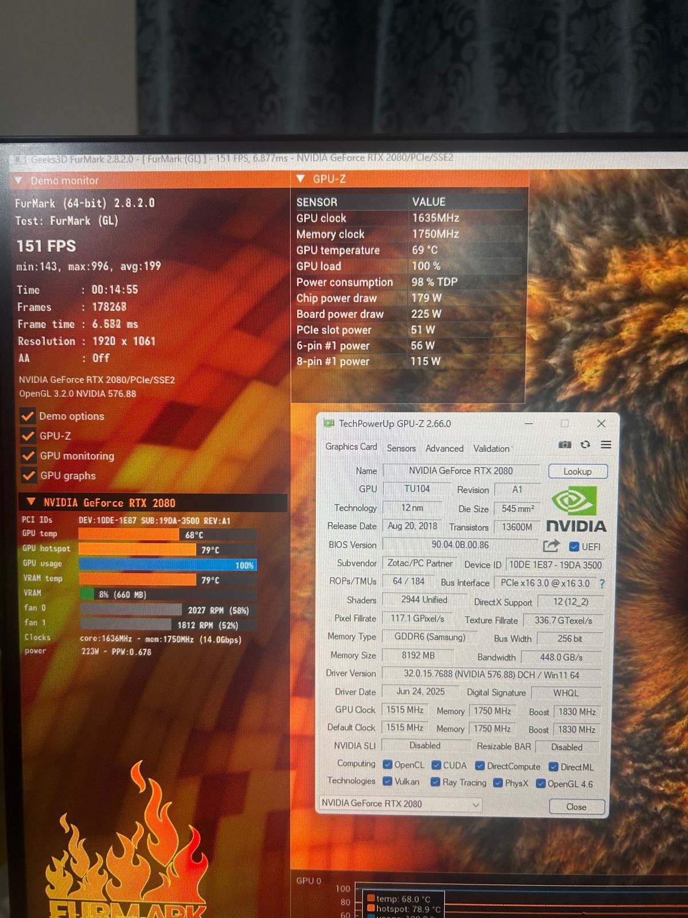688x918 pixels.
Task: Click the Bus Interface question mark icon
Action: click(x=602, y=584)
